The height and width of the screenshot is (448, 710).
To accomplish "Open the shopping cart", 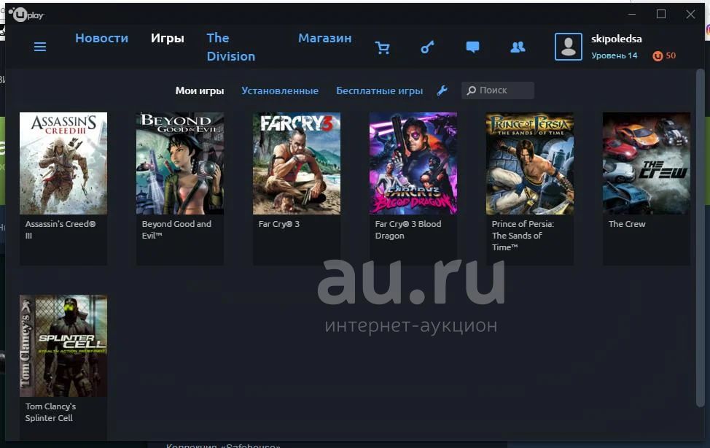I will 382,47.
